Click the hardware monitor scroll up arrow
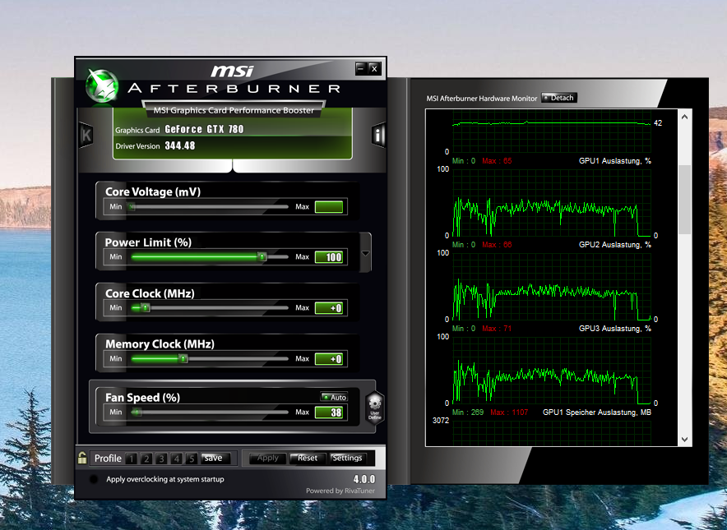 (685, 118)
